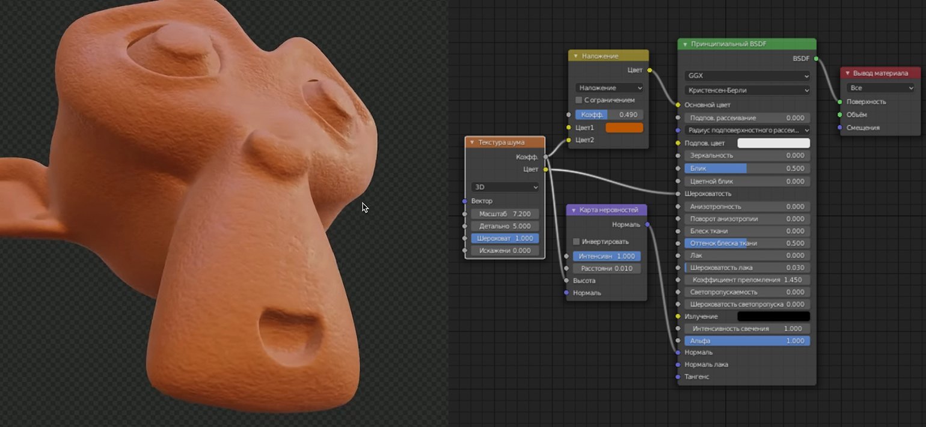Viewport: 926px width, 427px height.
Task: Click the Шероховат 1.000 slider in noise texture
Action: pyautogui.click(x=505, y=238)
